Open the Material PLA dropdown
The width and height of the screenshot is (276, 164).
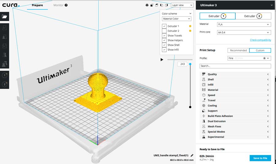tap(243, 24)
